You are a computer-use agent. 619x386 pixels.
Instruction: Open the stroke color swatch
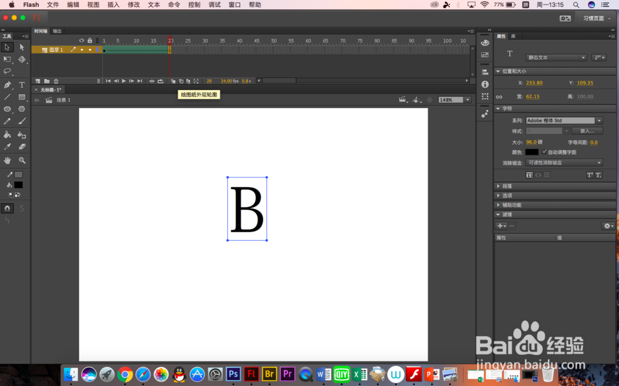click(x=19, y=175)
